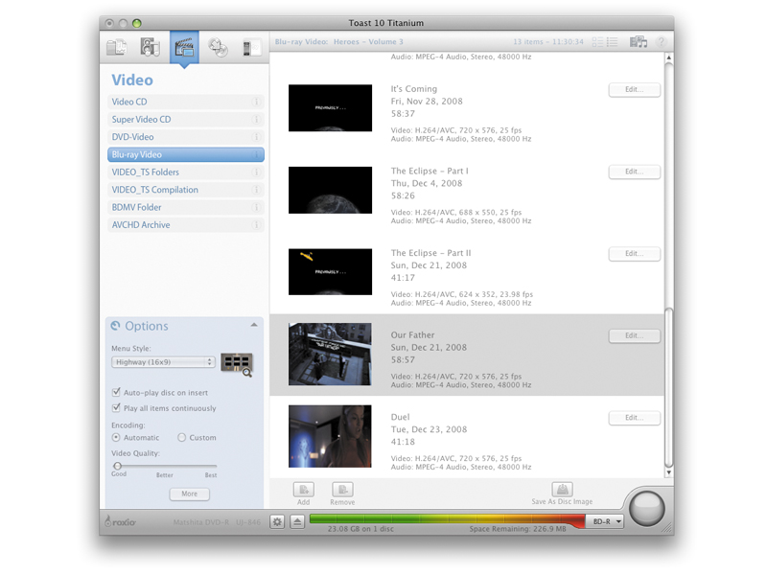Show info for AVCHD Archive
Viewport: 767px width, 575px height.
[255, 225]
